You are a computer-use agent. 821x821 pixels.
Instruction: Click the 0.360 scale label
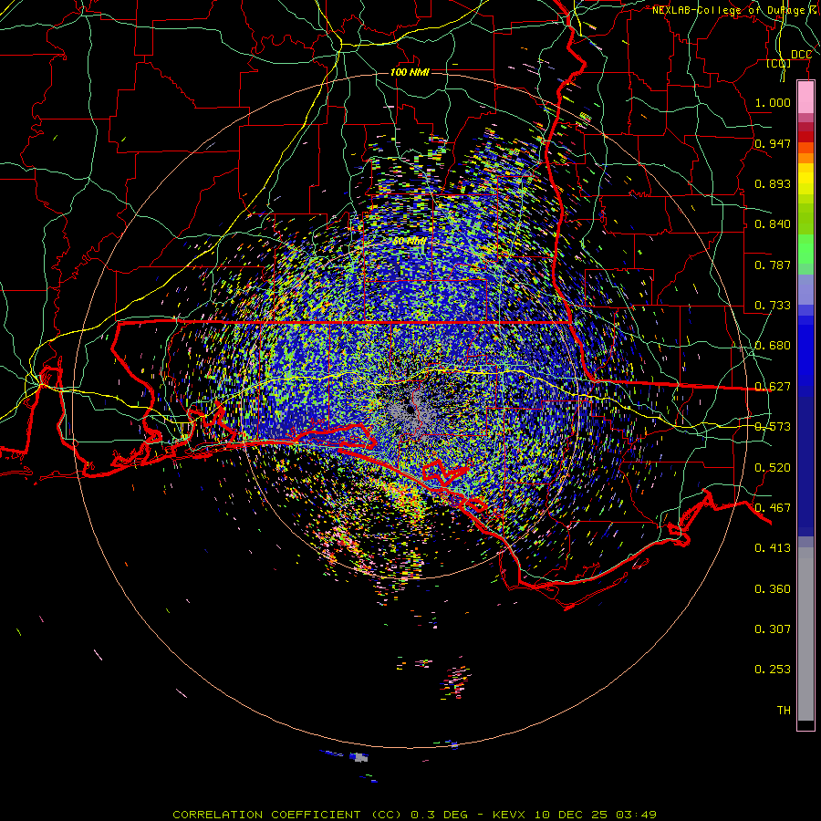(773, 589)
